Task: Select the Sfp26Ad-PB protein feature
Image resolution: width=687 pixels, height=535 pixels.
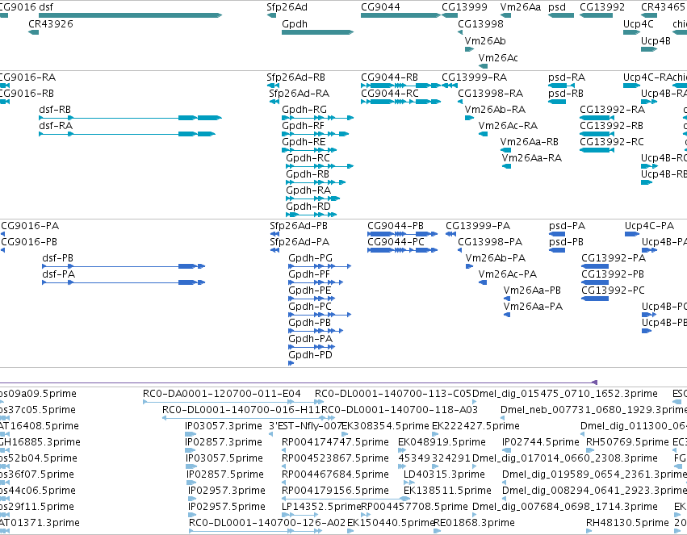Action: click(x=274, y=234)
